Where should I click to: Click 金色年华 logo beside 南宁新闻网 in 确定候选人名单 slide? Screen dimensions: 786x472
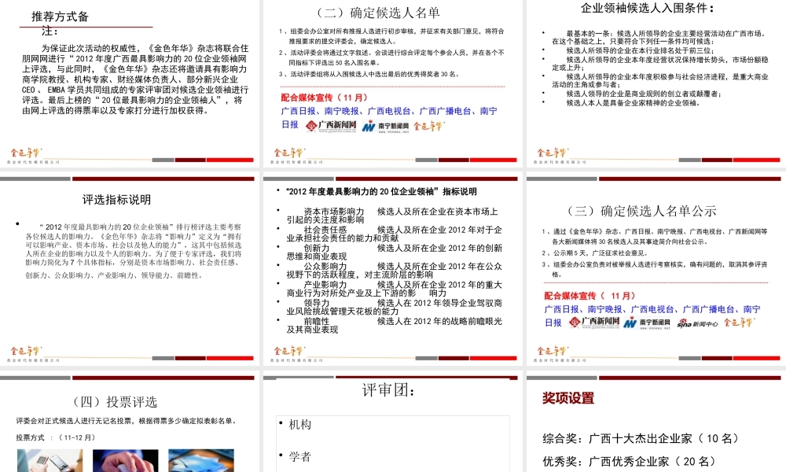click(428, 125)
